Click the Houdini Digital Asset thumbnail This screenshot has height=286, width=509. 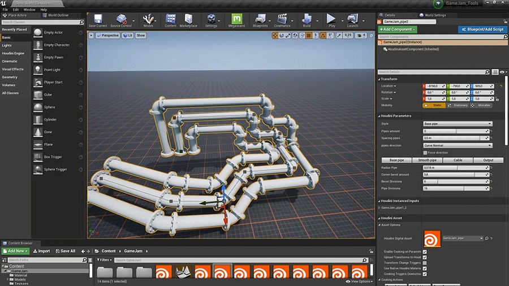432,239
